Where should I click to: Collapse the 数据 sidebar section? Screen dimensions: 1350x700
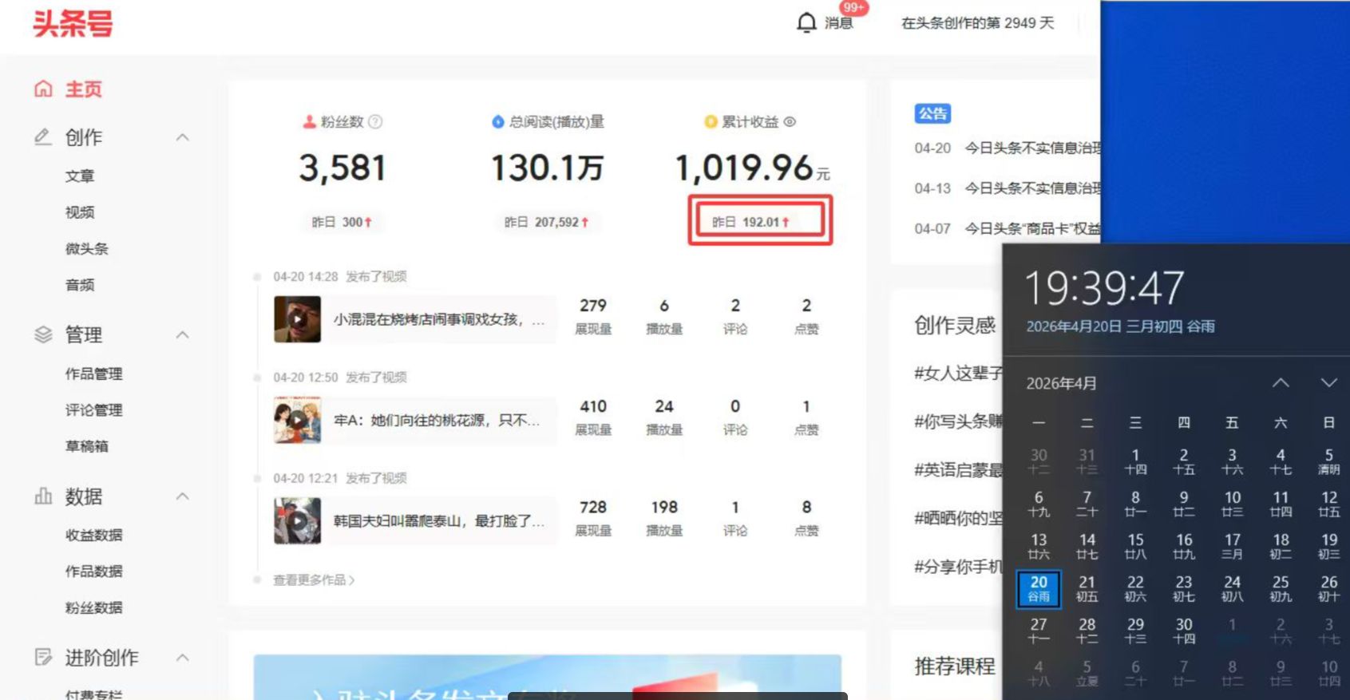(182, 496)
